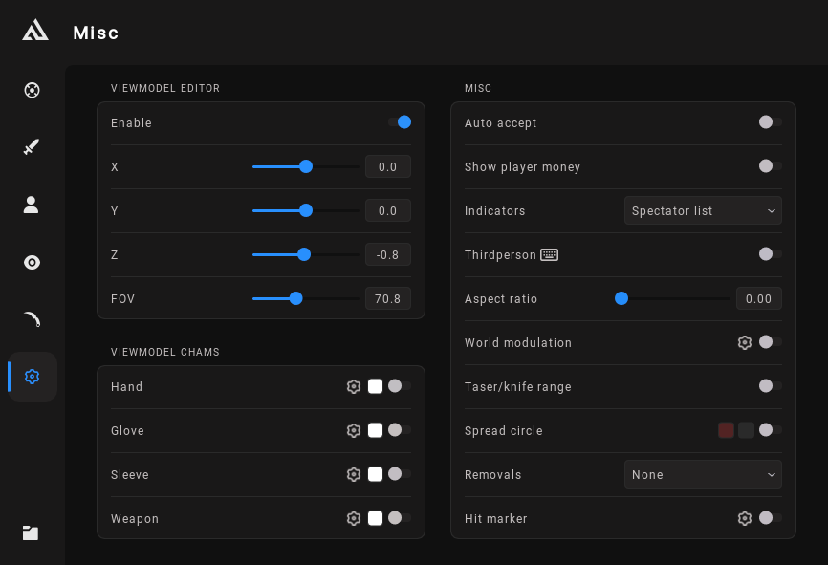Screen dimensions: 828x565
Task: Click the Y viewmodel slider
Action: tap(306, 210)
